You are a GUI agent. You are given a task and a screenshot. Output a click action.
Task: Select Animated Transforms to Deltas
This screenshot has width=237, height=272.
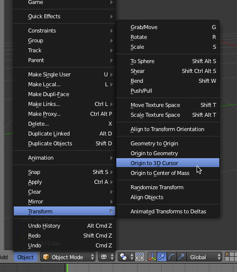tap(168, 211)
